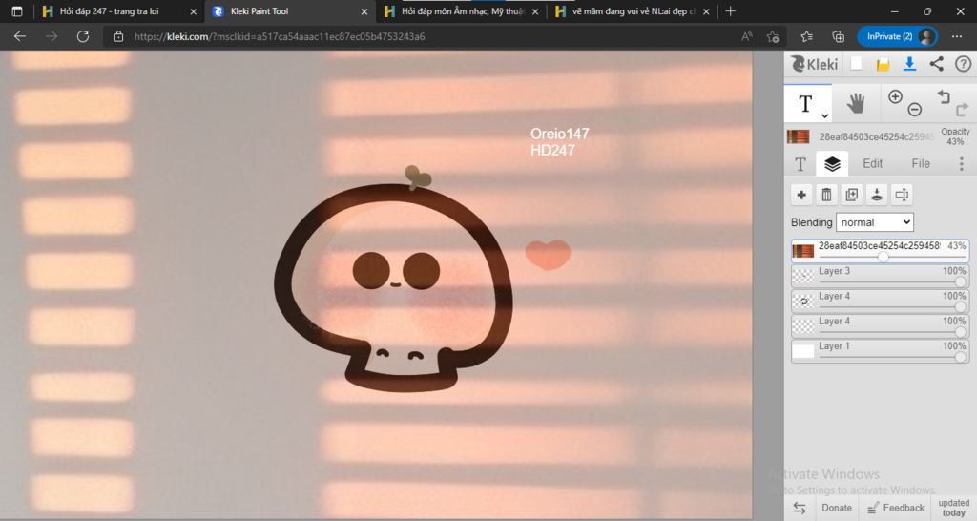
Task: Open the Edit tab
Action: tap(872, 163)
